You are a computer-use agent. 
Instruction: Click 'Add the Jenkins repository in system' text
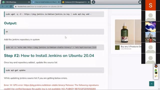(x=22, y=39)
